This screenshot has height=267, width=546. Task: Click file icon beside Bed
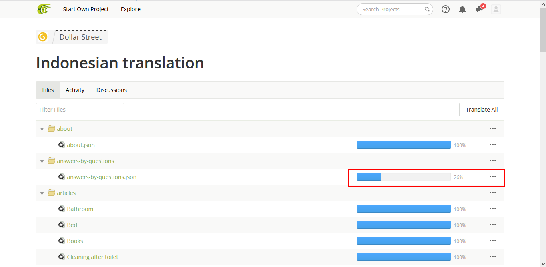pos(61,225)
